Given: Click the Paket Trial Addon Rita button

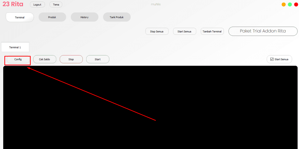Looking at the screenshot, I should point(263,31).
